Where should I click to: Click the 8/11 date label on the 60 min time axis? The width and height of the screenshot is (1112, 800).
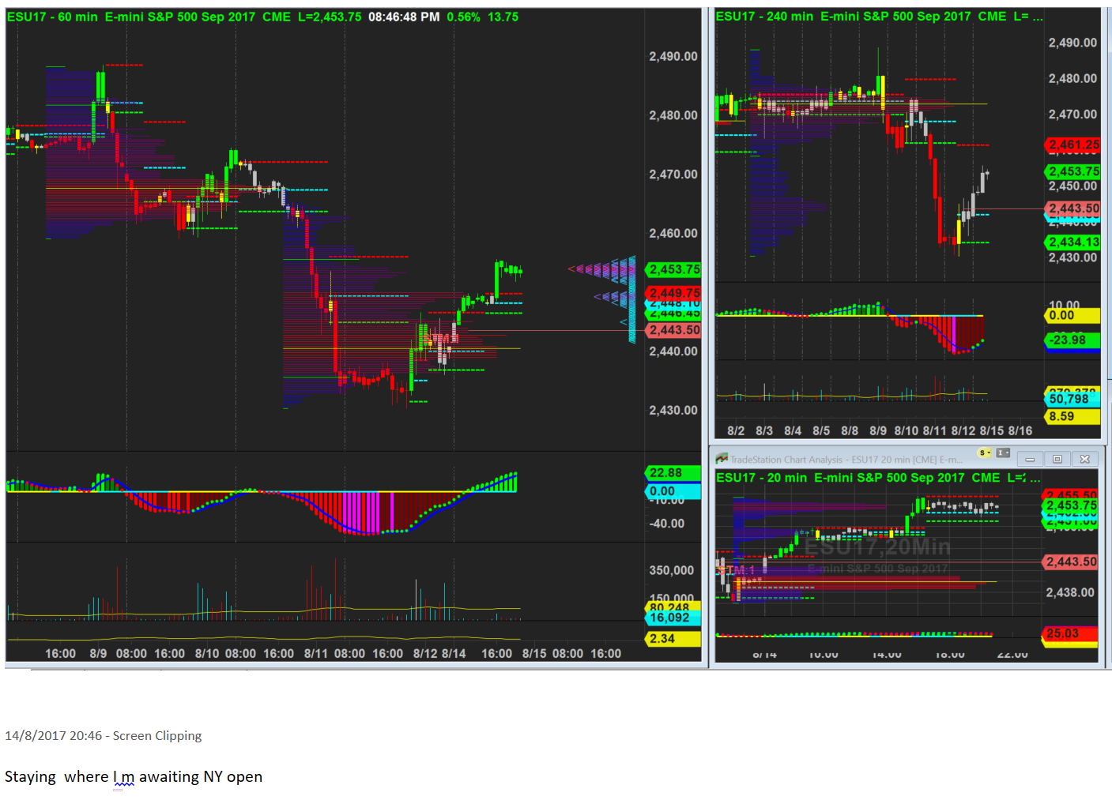(316, 654)
